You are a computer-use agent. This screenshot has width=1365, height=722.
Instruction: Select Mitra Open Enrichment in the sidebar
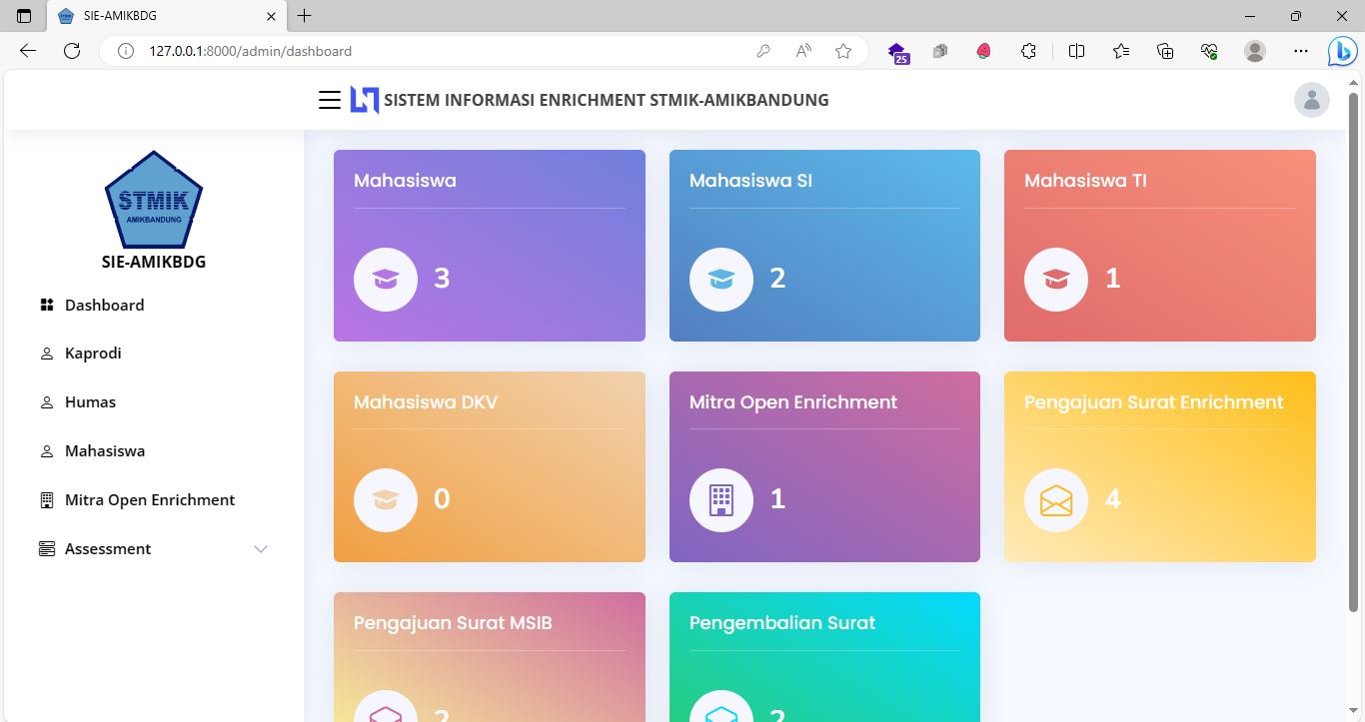[x=150, y=500]
